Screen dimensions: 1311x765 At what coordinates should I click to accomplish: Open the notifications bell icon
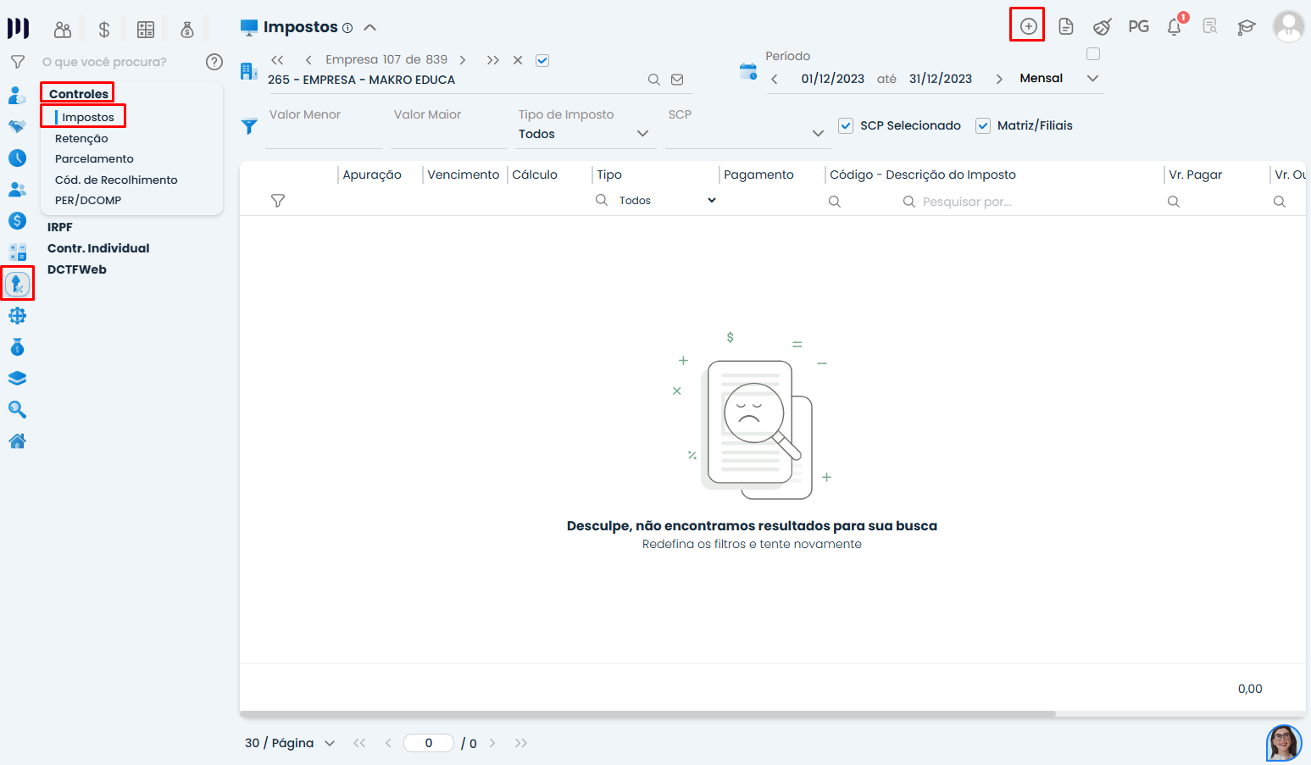pyautogui.click(x=1174, y=27)
